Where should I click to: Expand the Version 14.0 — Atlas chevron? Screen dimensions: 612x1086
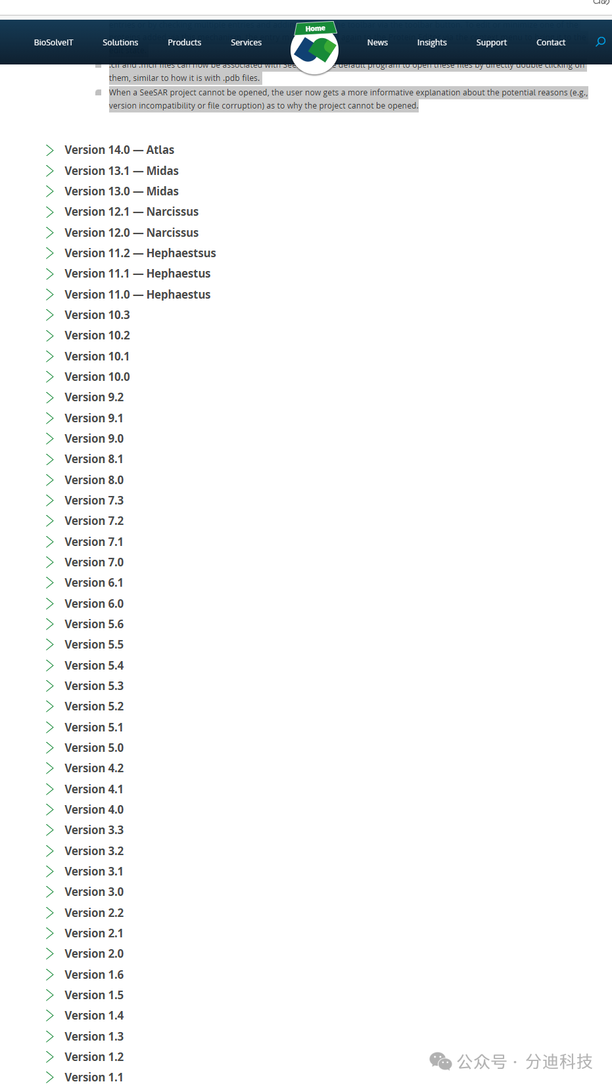point(50,150)
